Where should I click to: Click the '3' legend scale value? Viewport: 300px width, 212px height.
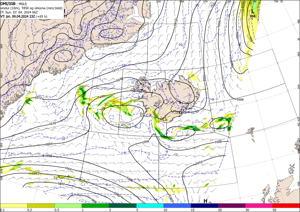pyautogui.click(x=110, y=210)
